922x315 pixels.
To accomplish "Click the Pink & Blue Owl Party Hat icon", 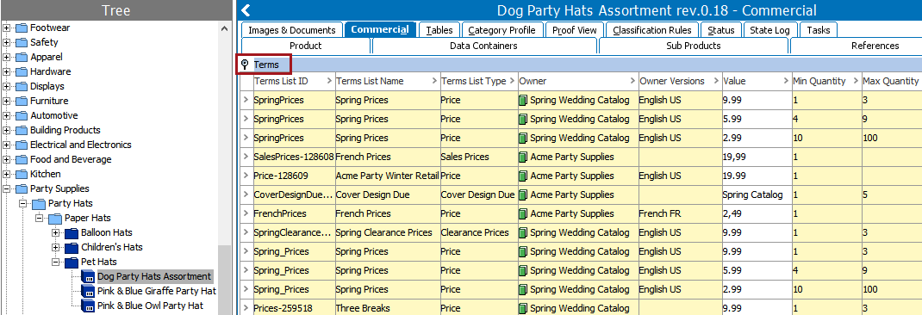I will (88, 306).
